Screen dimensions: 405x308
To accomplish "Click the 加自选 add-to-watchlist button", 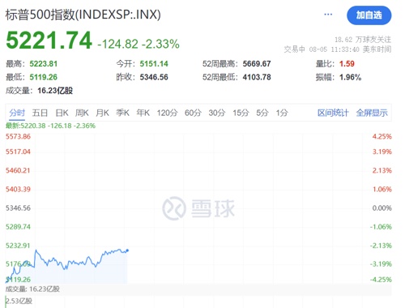I will [x=369, y=15].
